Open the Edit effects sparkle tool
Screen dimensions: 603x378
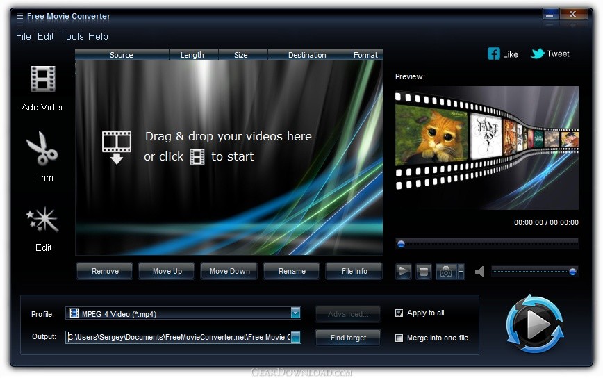pos(42,220)
